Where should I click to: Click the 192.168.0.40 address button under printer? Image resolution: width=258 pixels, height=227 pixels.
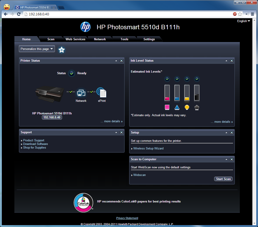click(x=52, y=117)
